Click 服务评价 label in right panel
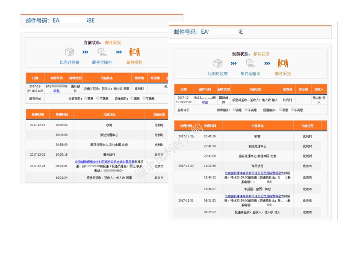The width and height of the screenshot is (342, 256). (183, 110)
